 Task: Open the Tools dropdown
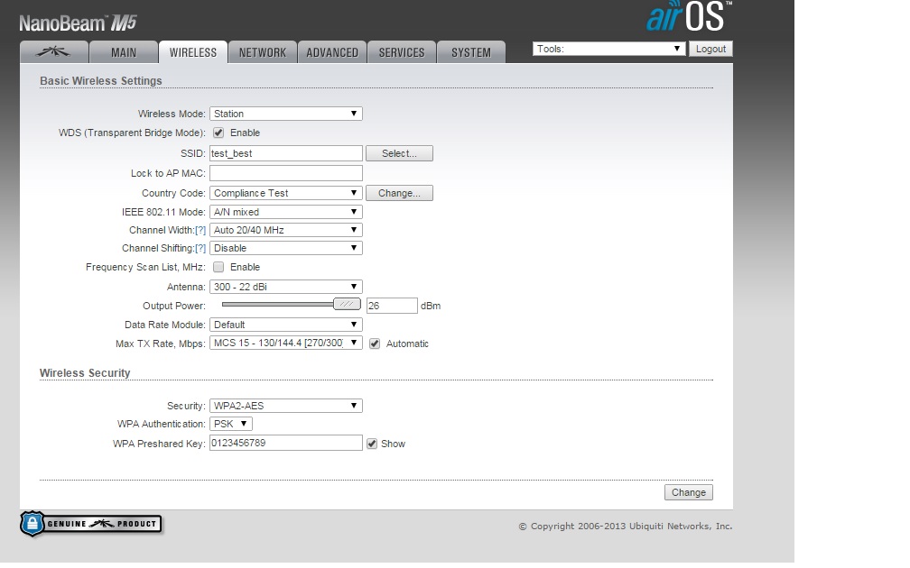click(608, 49)
